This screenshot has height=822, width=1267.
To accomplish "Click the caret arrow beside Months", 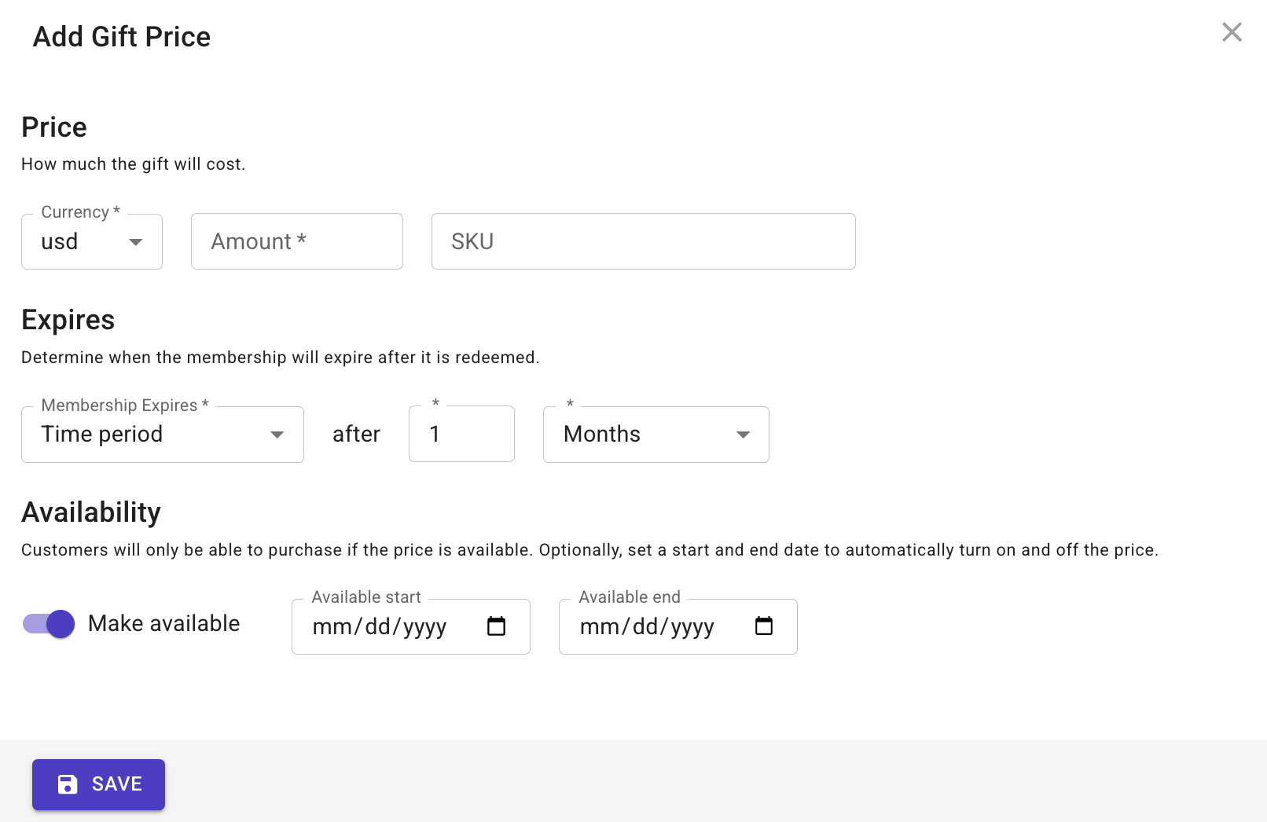I will click(x=743, y=435).
